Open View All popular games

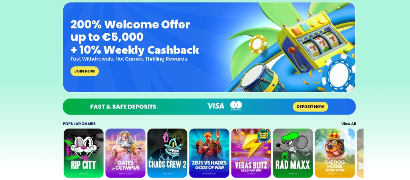(x=348, y=124)
